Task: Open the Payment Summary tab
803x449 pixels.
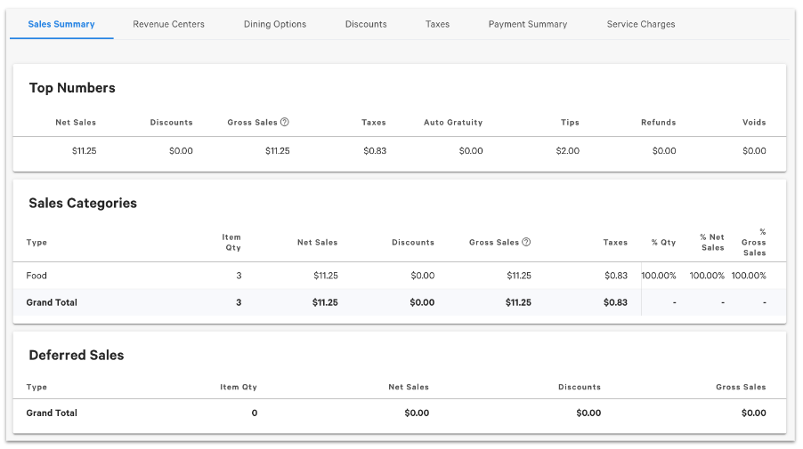Action: coord(527,24)
